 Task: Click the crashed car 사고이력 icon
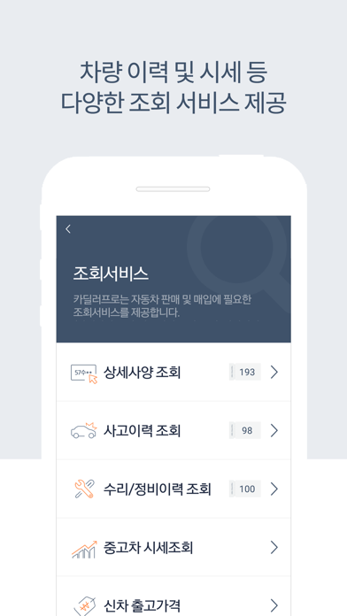click(84, 430)
